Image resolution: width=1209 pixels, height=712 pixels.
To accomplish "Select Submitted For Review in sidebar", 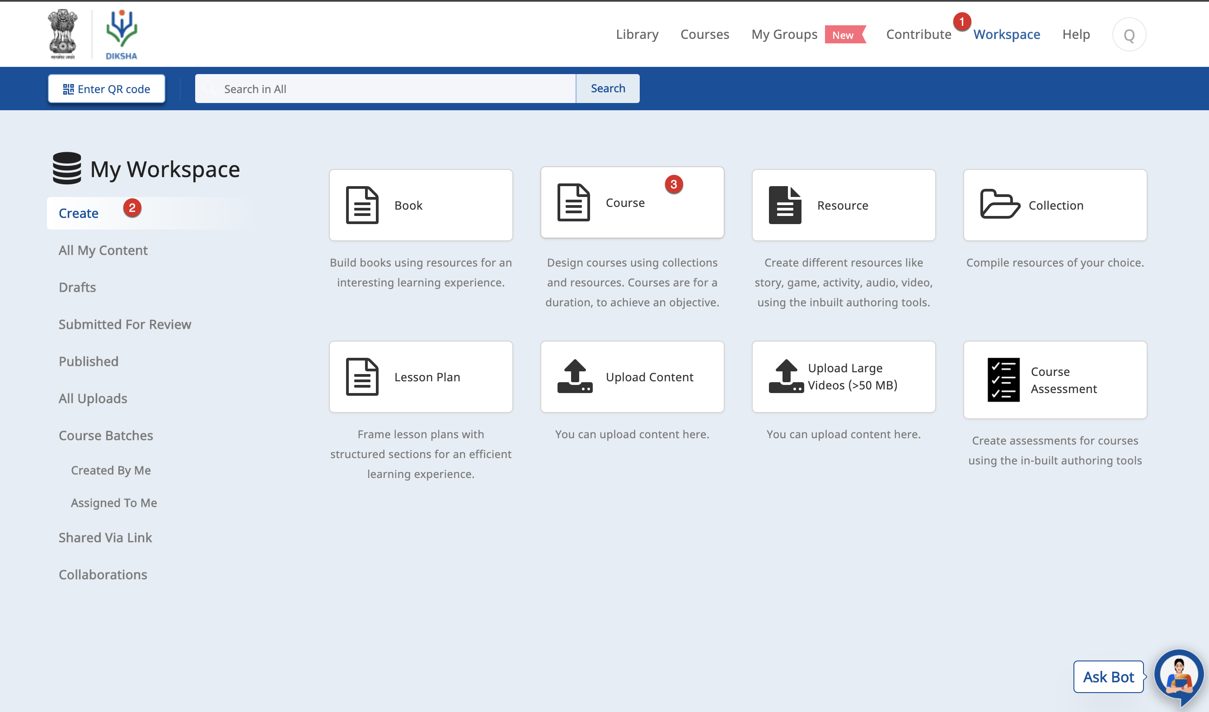I will click(125, 324).
